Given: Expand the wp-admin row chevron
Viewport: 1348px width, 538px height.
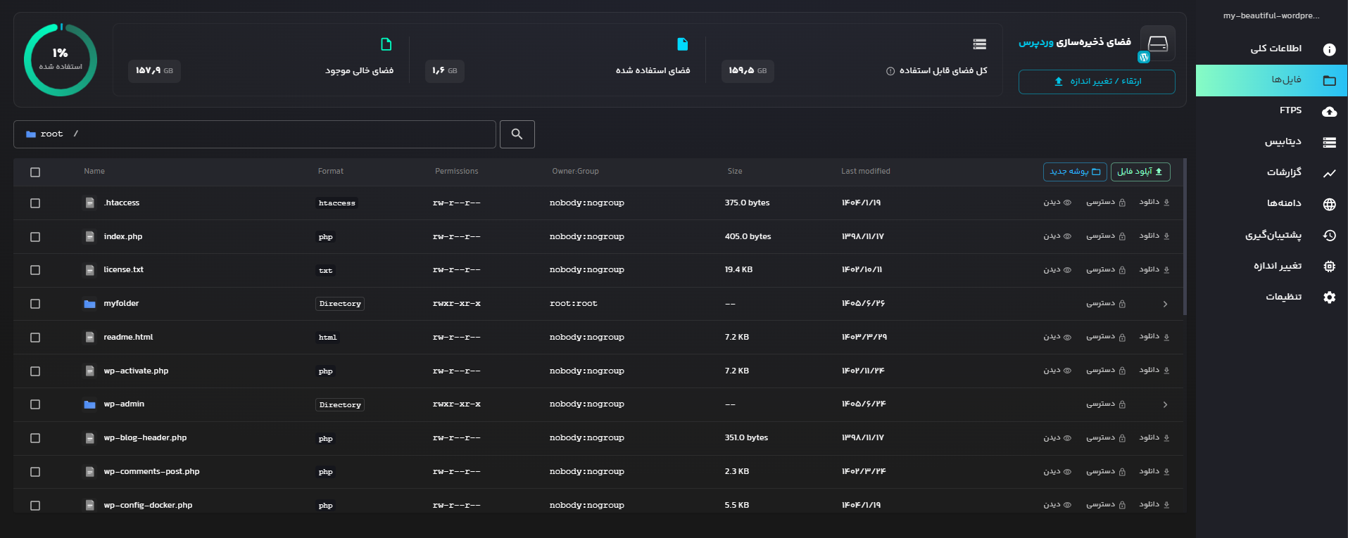Looking at the screenshot, I should click(1165, 404).
